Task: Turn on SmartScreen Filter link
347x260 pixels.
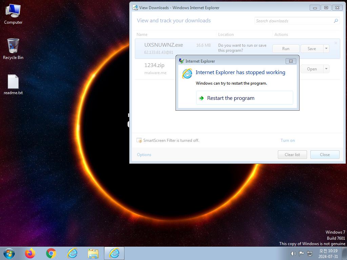Action: click(x=288, y=140)
